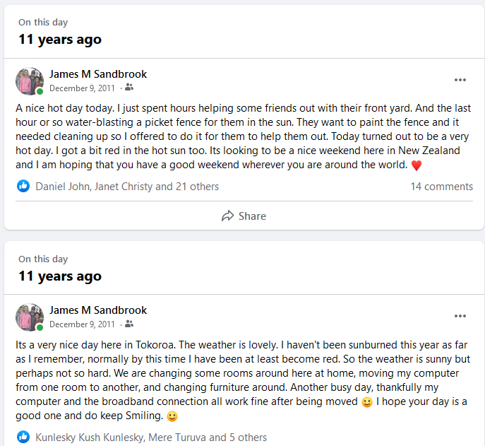
Task: Click December 9, 2011 timestamp on first post
Action: click(x=82, y=88)
